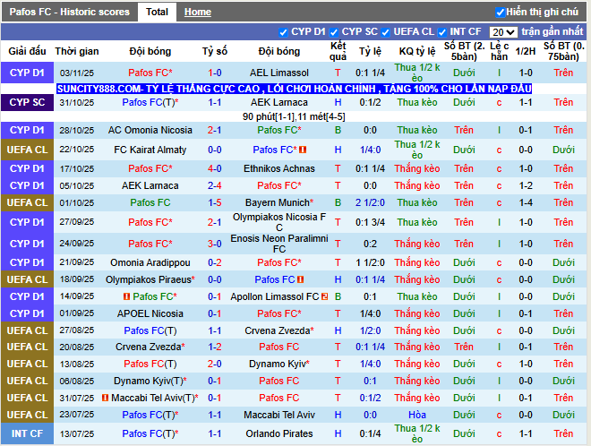This screenshot has height=446, width=591.
Task: Click red card icon before Pafos FC on 14/09/25
Action: click(x=126, y=296)
